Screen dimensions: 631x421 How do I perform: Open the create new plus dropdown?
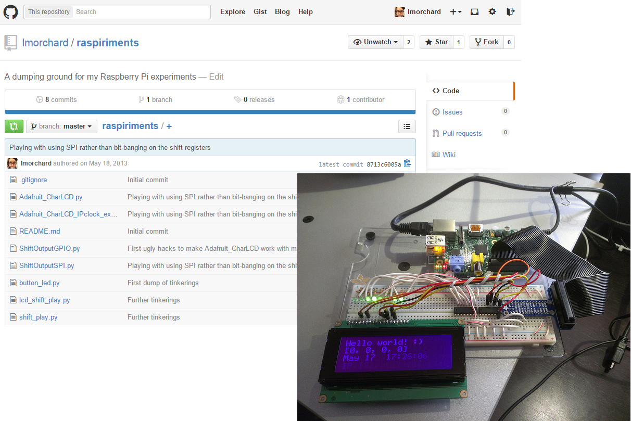(456, 12)
